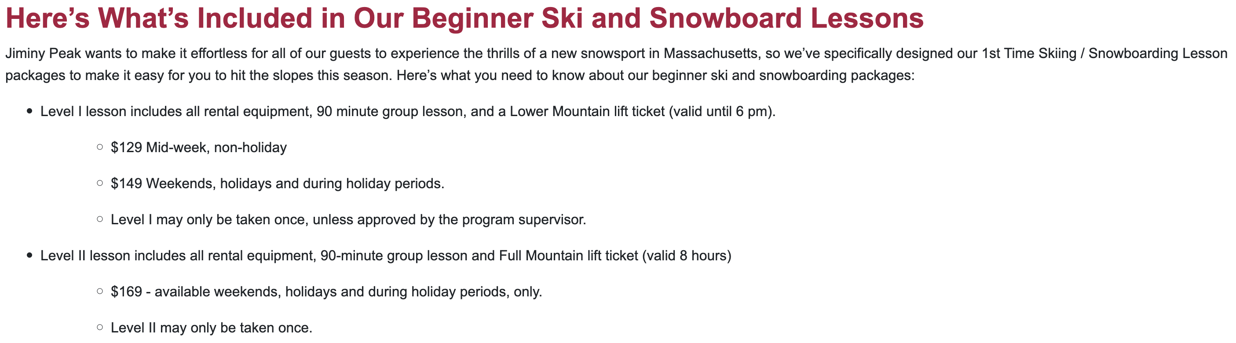Screen dimensions: 1236x343
Task: Click the Beginner Ski and Snowboard Lessons heading
Action: (464, 18)
